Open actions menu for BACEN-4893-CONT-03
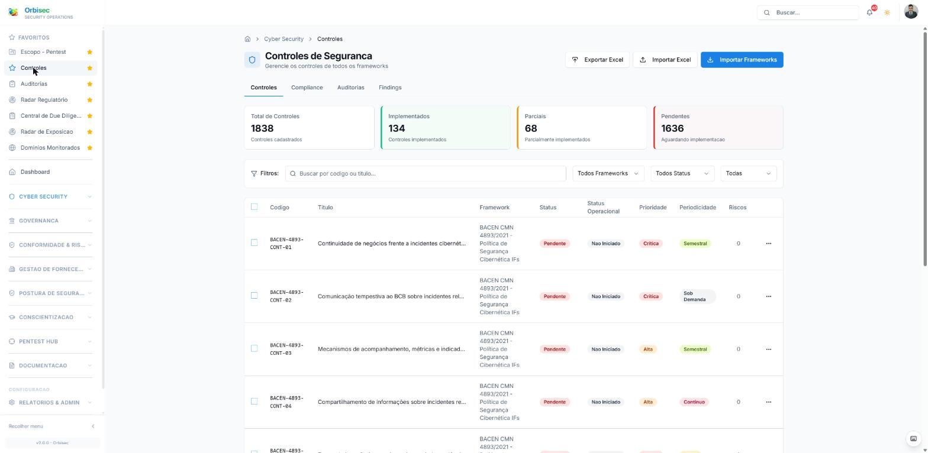Image resolution: width=928 pixels, height=453 pixels. coord(768,350)
